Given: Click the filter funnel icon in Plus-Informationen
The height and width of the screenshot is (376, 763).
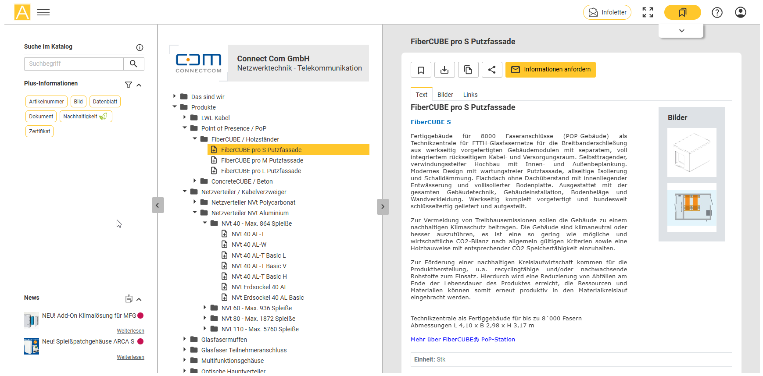Looking at the screenshot, I should (x=129, y=85).
